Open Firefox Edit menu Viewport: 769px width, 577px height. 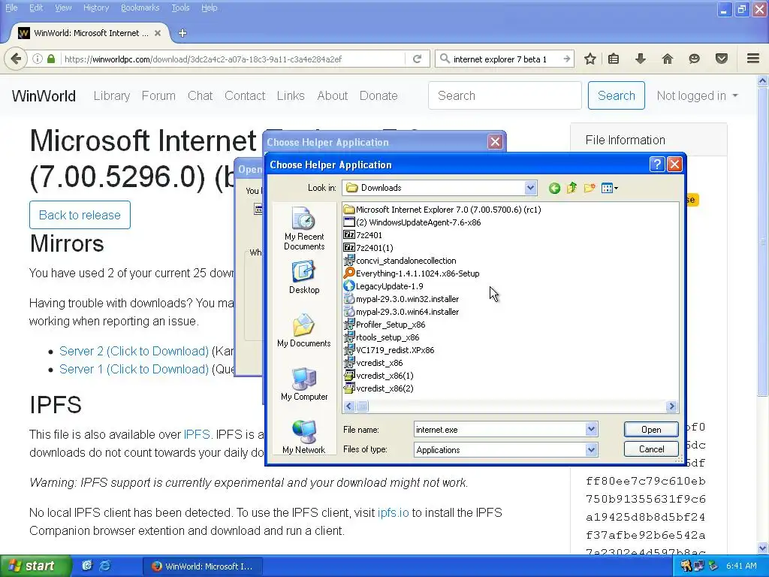pyautogui.click(x=36, y=8)
